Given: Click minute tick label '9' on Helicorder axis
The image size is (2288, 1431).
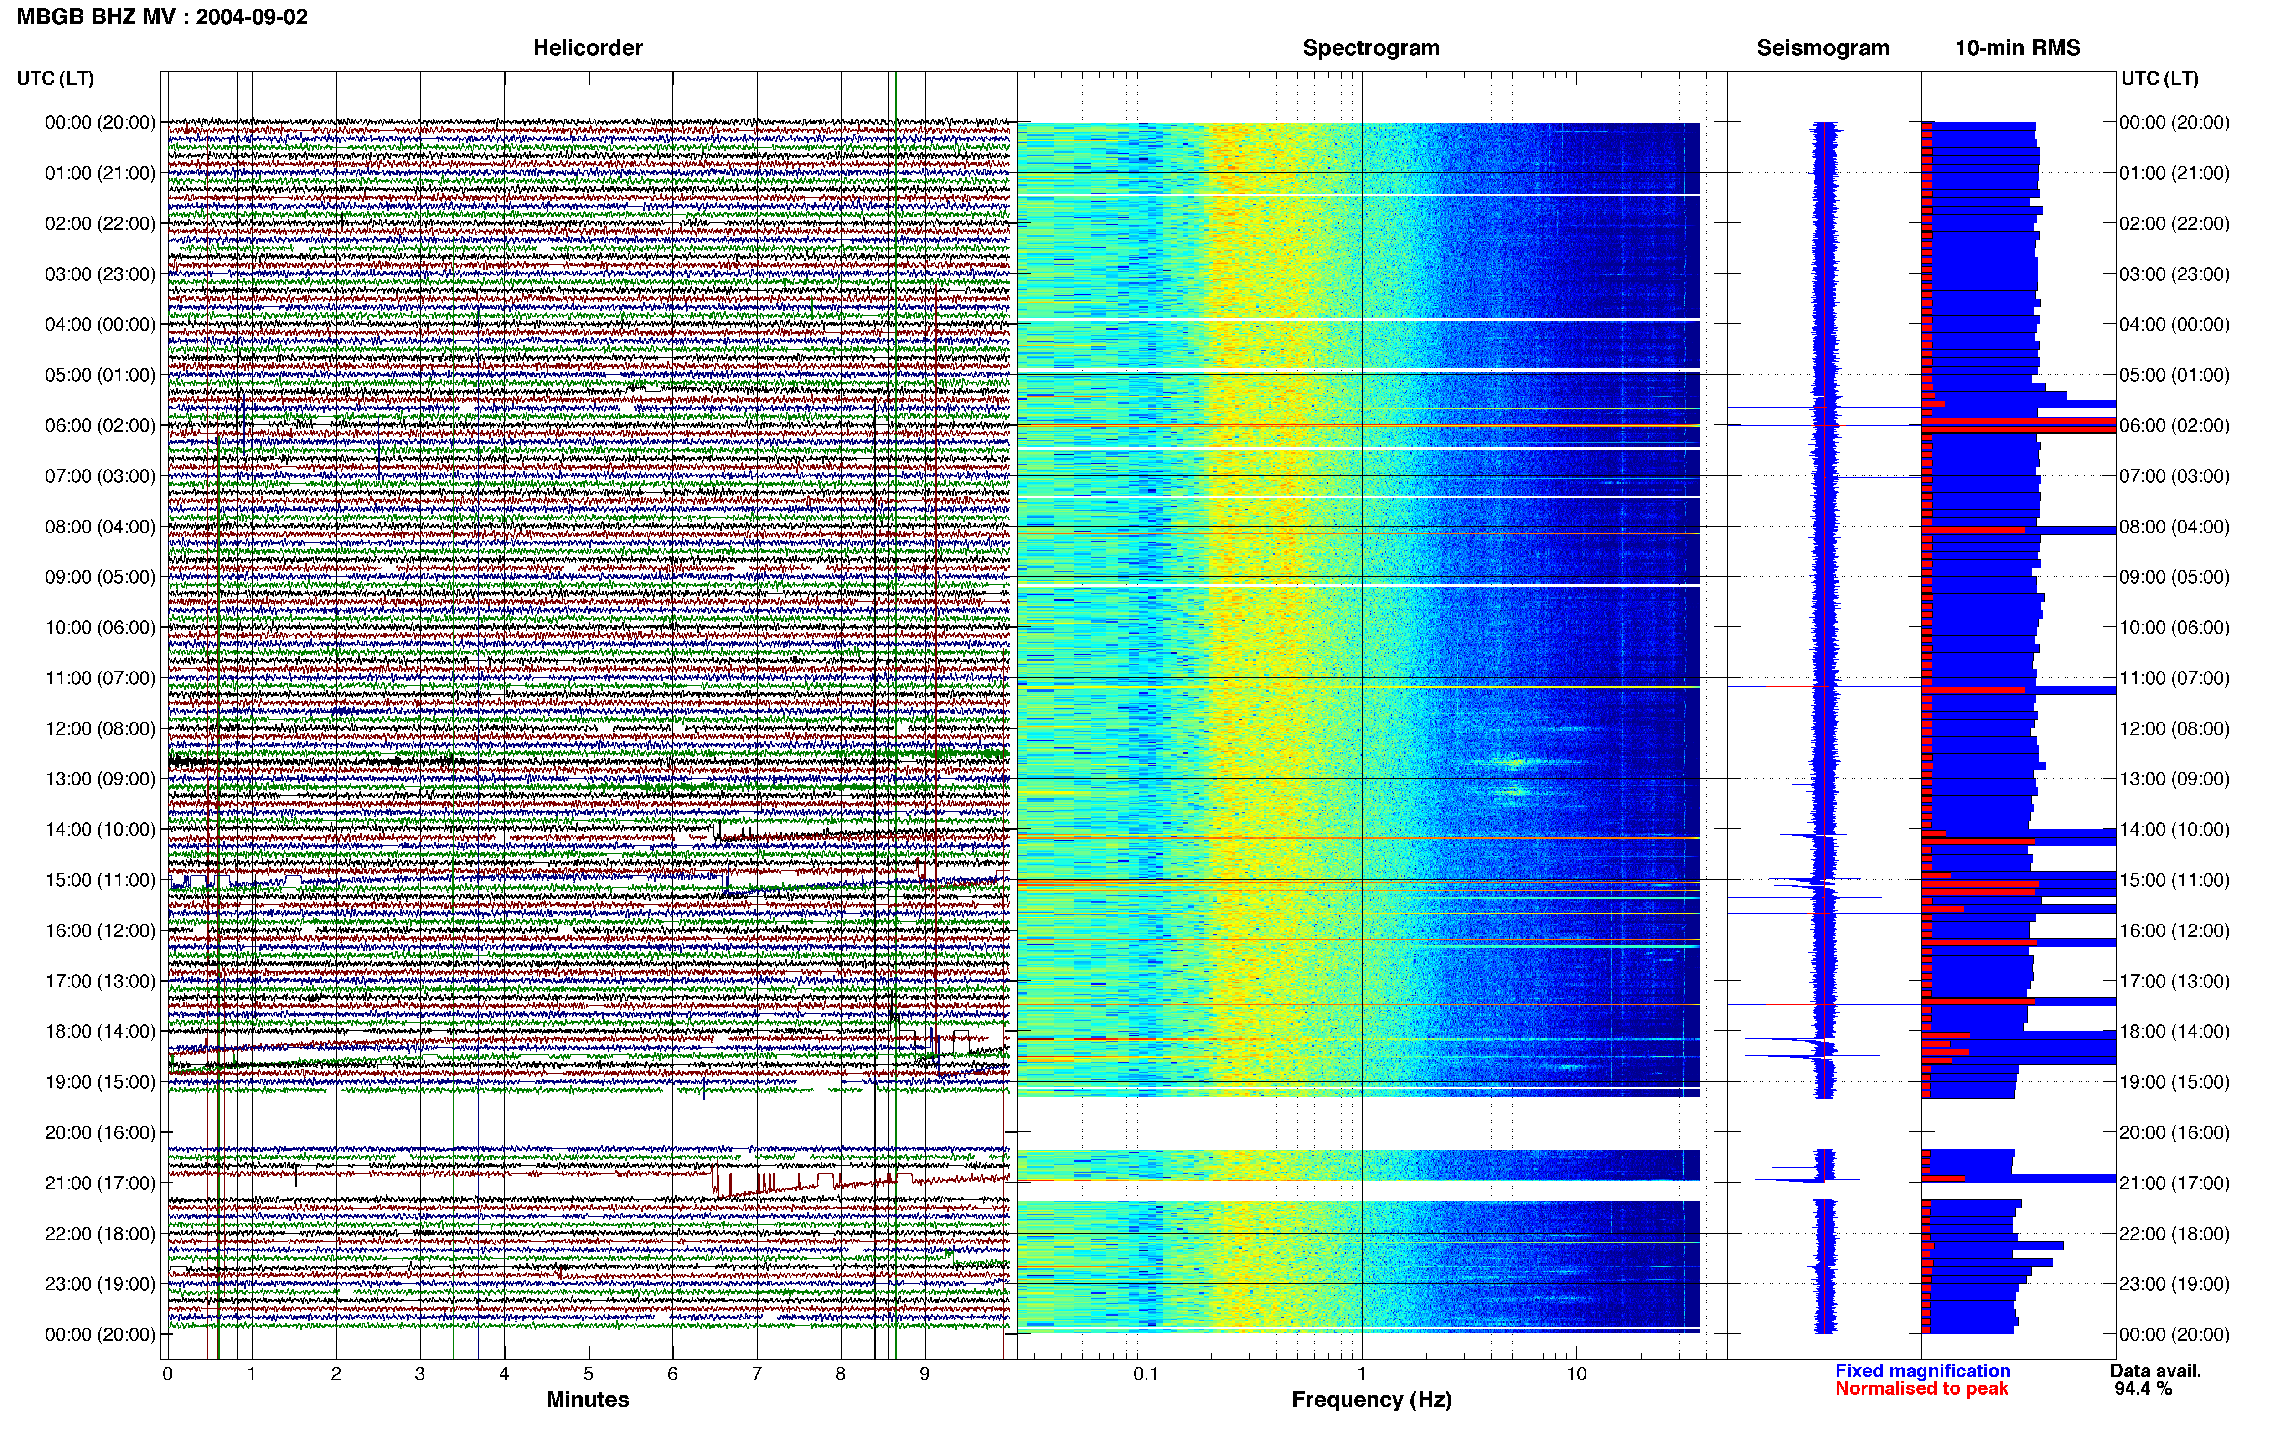Looking at the screenshot, I should [x=924, y=1373].
